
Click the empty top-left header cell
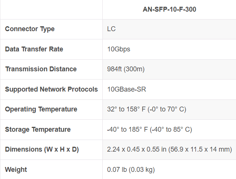click(51, 9)
